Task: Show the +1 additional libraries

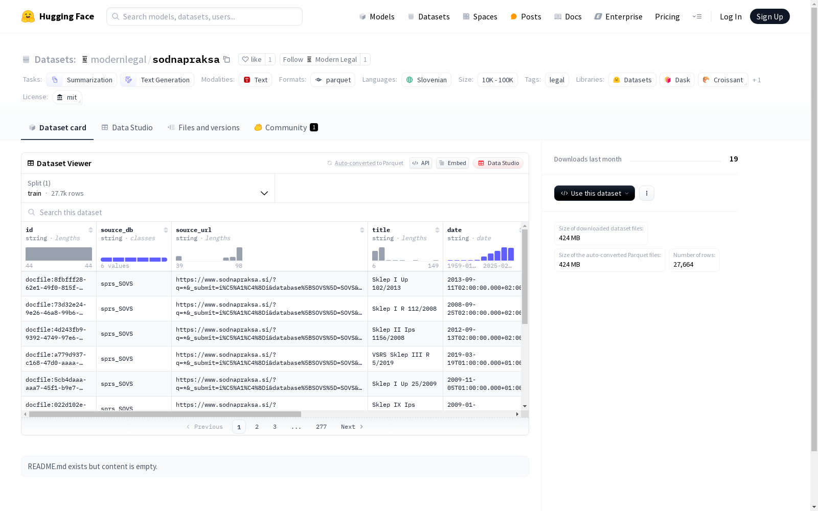Action: coord(757,80)
